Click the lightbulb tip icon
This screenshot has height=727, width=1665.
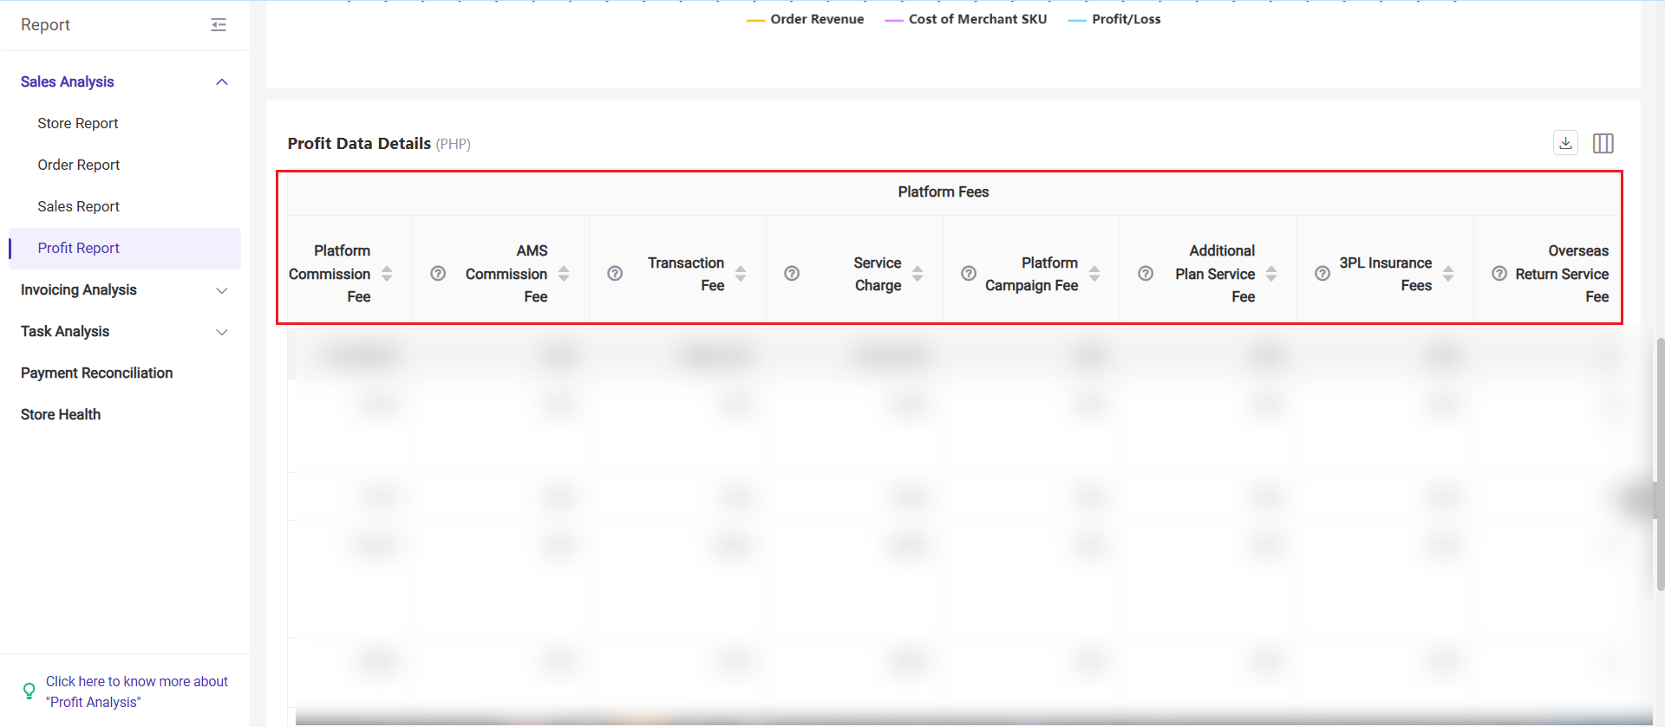click(29, 691)
